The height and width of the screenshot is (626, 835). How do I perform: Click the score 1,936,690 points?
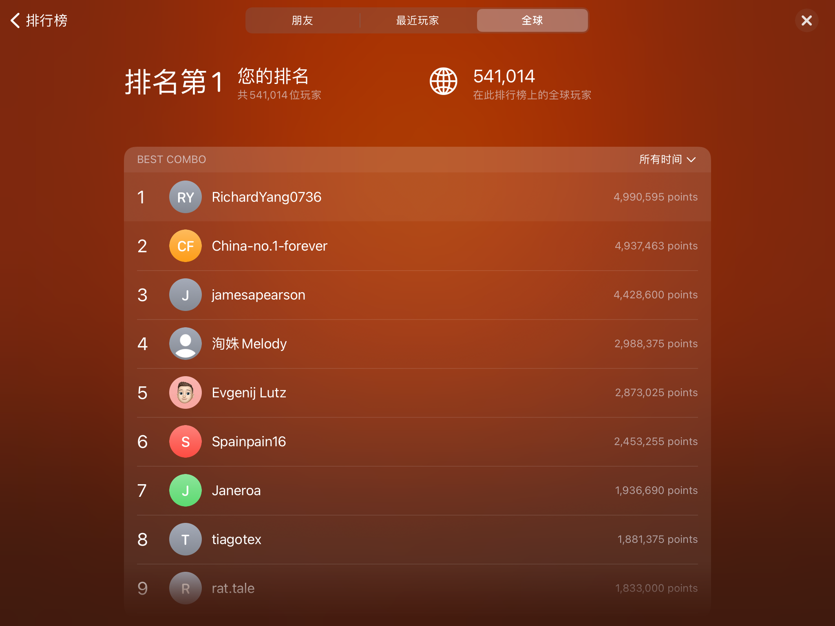[656, 490]
